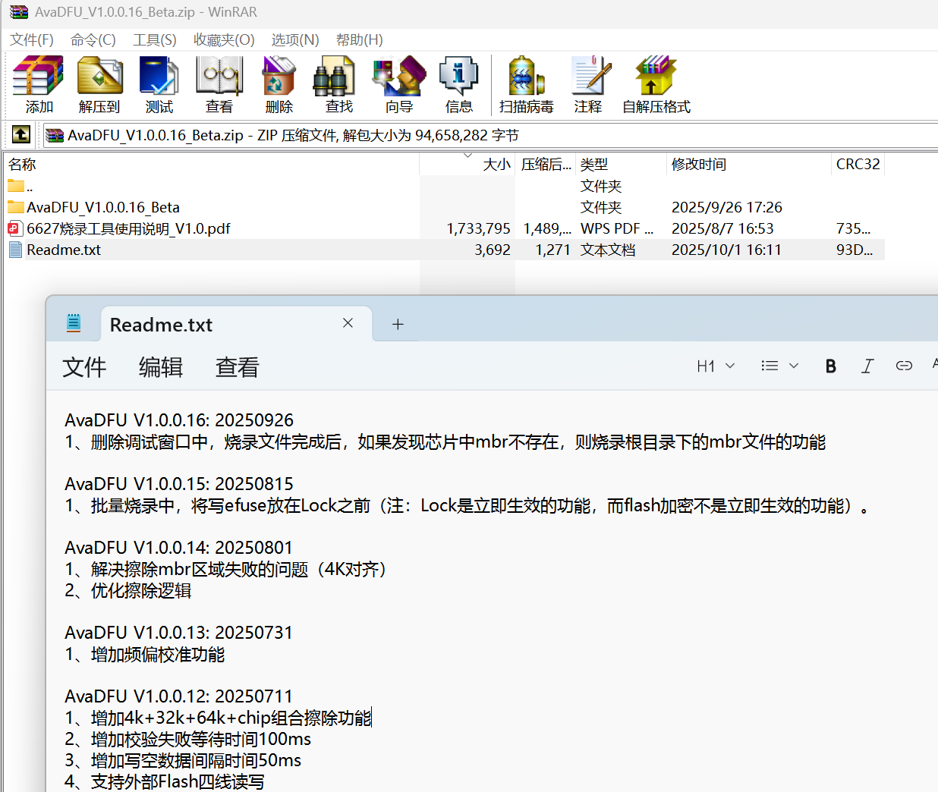Viewport: 938px width, 792px height.
Task: Click the 测试 (Test) archive icon
Action: tap(159, 84)
